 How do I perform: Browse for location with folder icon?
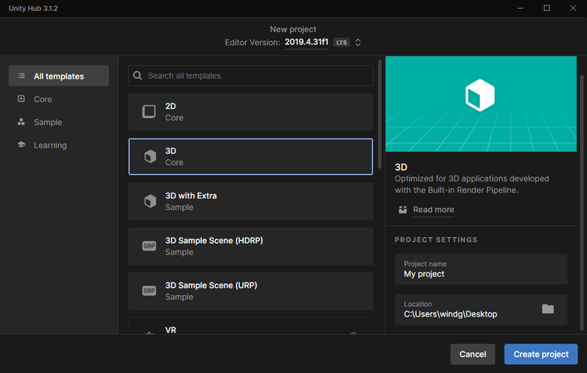547,309
